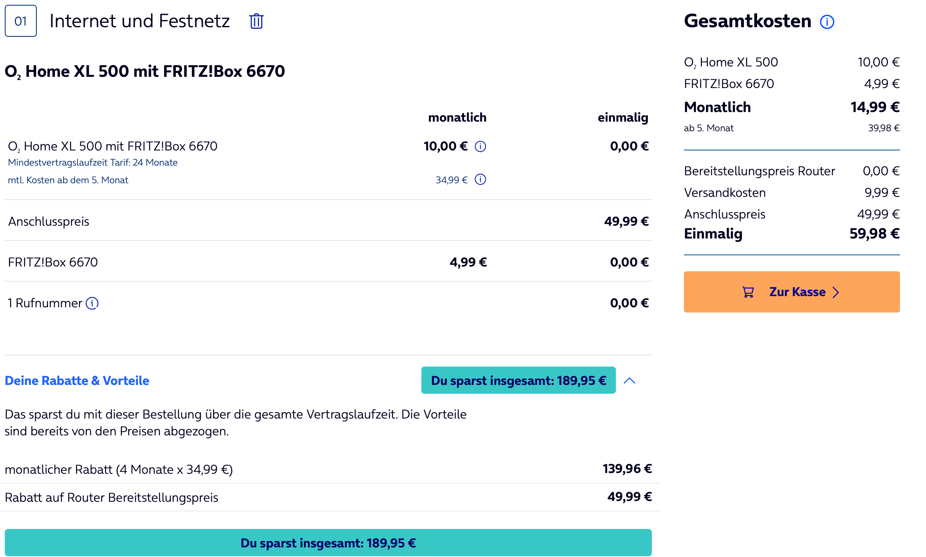926x557 pixels.
Task: Click mtl. Kosten ab dem 5. Monat text
Action: coord(68,180)
